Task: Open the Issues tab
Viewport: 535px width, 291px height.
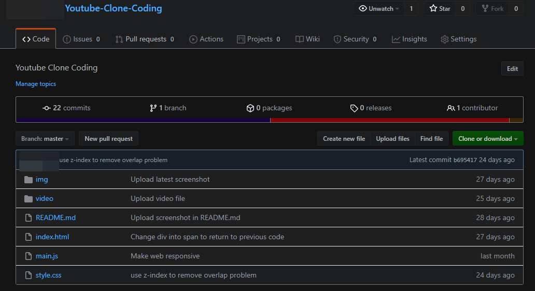Action: [81, 39]
